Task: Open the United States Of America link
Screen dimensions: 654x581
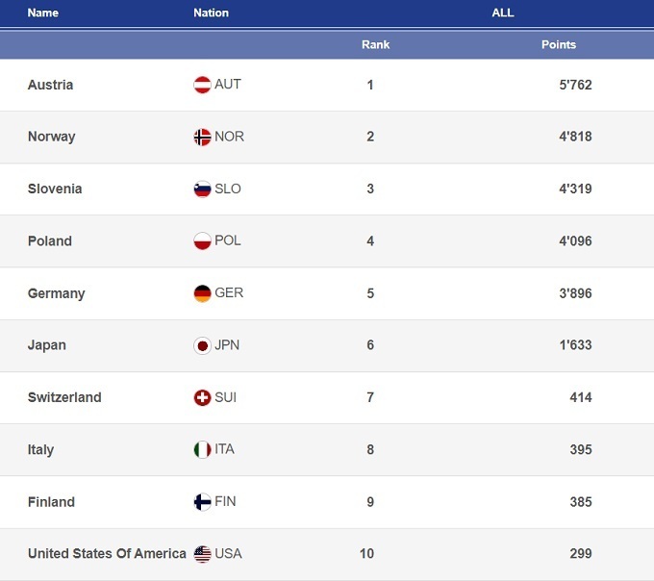Action: 107,553
